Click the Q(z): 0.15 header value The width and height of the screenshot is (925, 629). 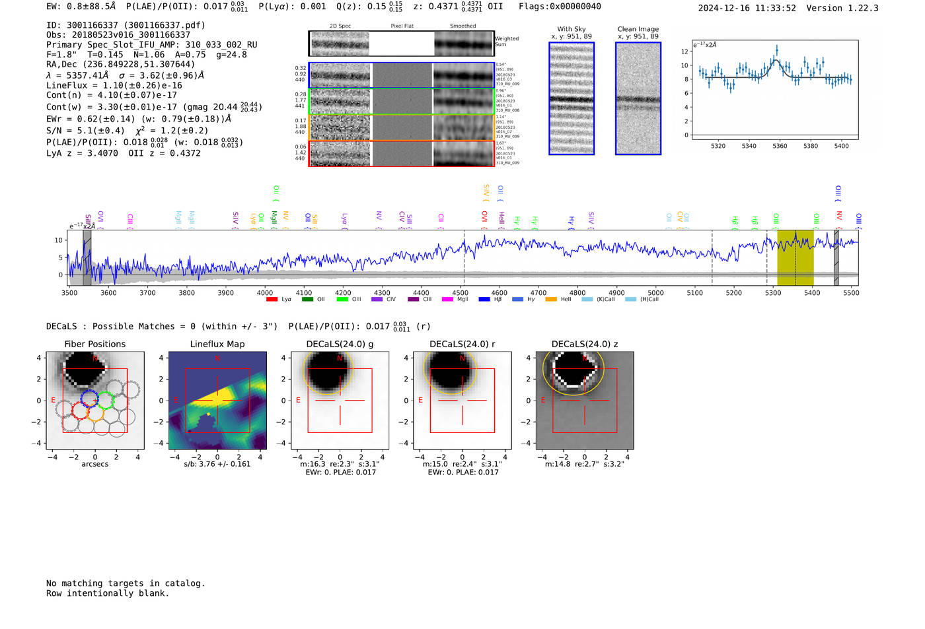click(370, 7)
